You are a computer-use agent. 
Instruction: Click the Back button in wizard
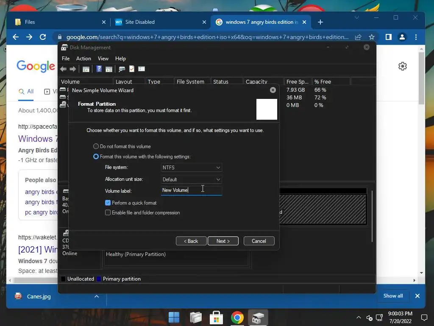click(x=191, y=241)
